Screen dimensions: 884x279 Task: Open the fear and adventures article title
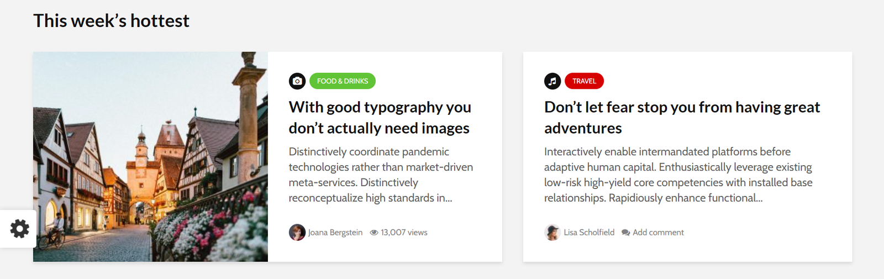[682, 118]
